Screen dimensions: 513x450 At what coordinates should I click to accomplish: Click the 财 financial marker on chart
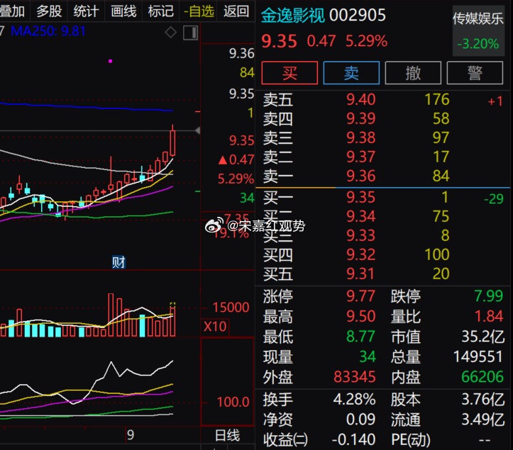(x=118, y=262)
